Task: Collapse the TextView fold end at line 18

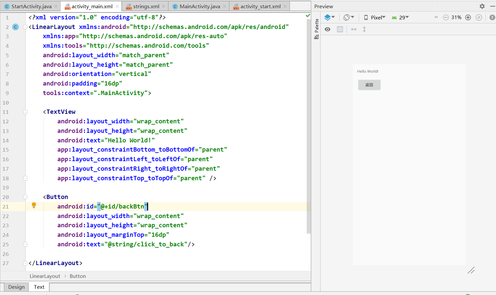Action: pyautogui.click(x=25, y=178)
